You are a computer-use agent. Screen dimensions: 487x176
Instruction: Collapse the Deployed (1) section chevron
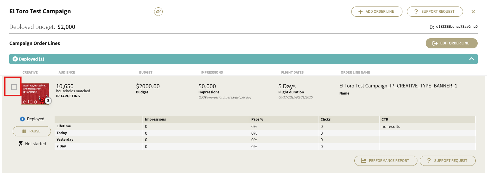tap(471, 59)
